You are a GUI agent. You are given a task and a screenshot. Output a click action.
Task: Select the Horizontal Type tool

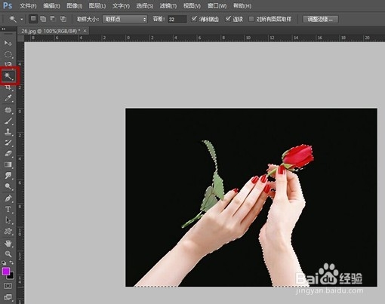pos(8,209)
